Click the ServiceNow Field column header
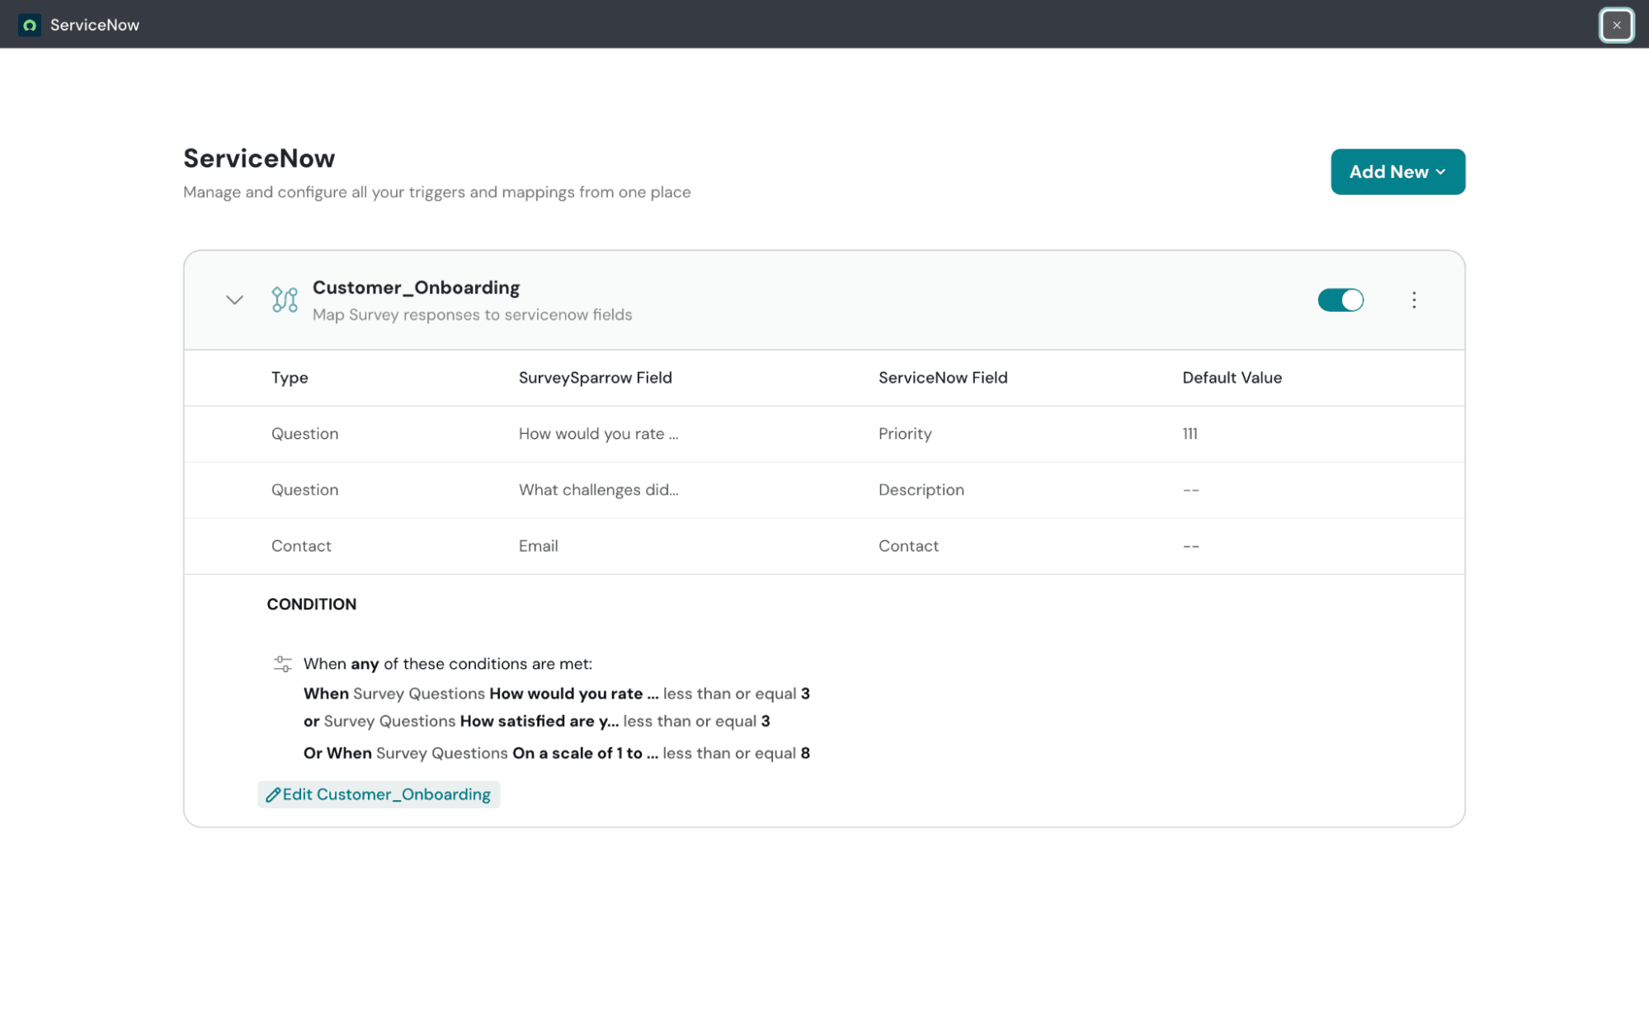This screenshot has width=1649, height=1031. (x=943, y=378)
